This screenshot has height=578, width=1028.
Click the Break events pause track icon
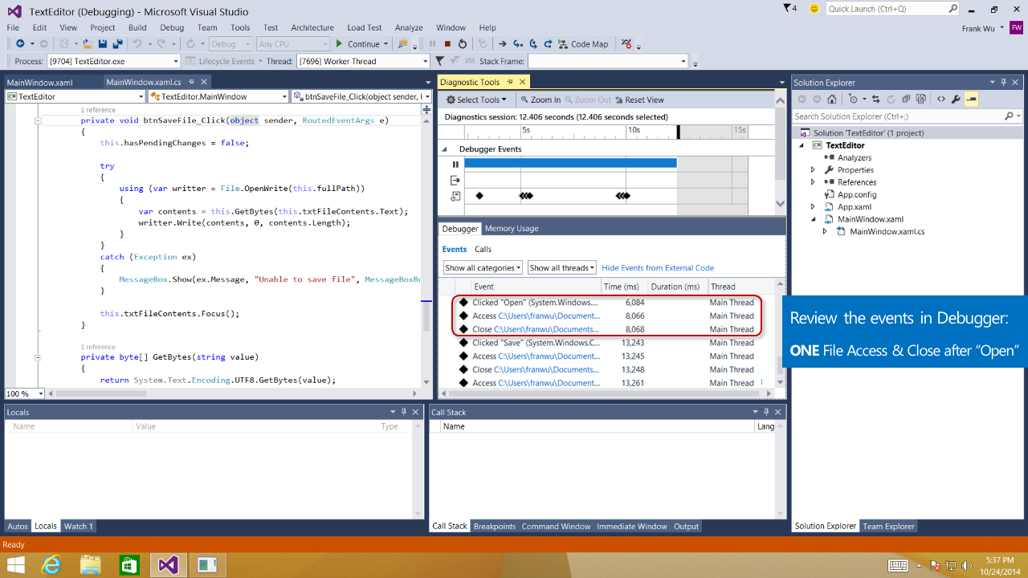455,164
